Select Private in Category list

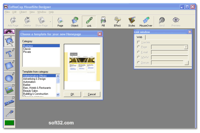coord(41,52)
